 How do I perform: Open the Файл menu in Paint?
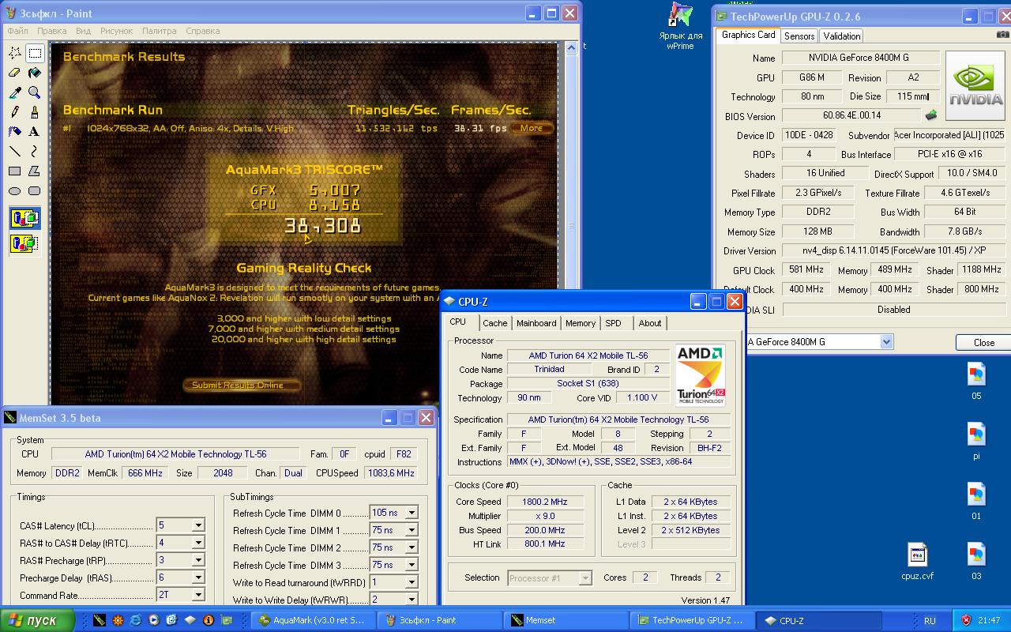click(17, 31)
